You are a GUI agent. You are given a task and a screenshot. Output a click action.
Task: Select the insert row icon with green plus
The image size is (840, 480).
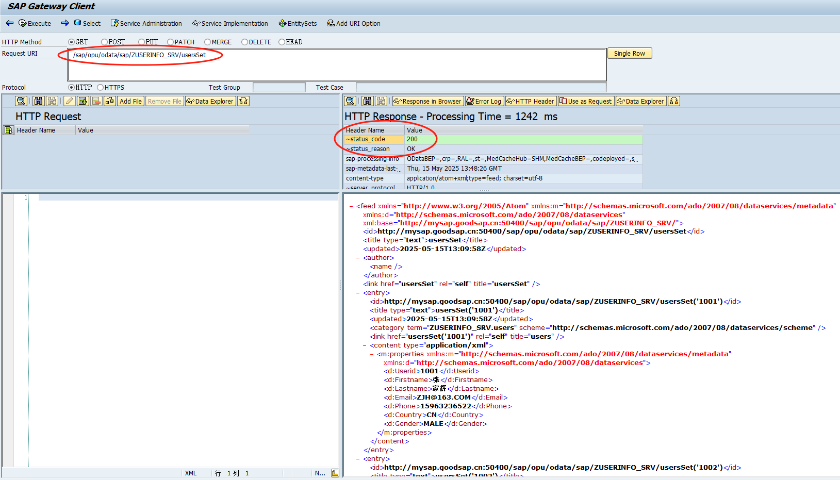point(83,101)
